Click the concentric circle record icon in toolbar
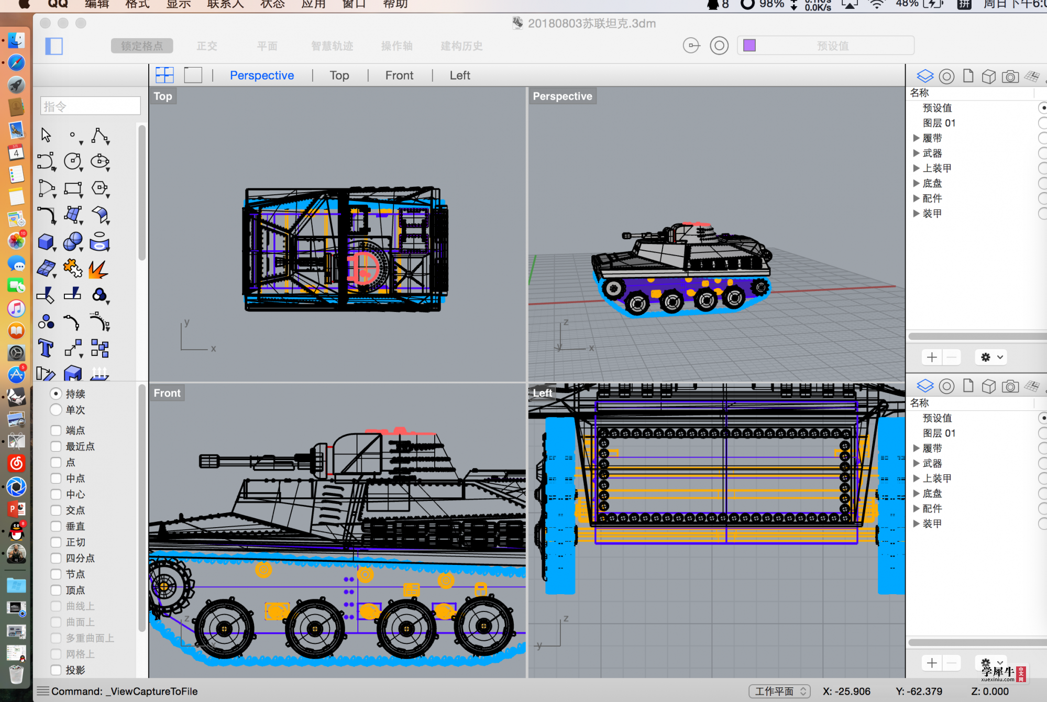The width and height of the screenshot is (1047, 702). point(719,46)
